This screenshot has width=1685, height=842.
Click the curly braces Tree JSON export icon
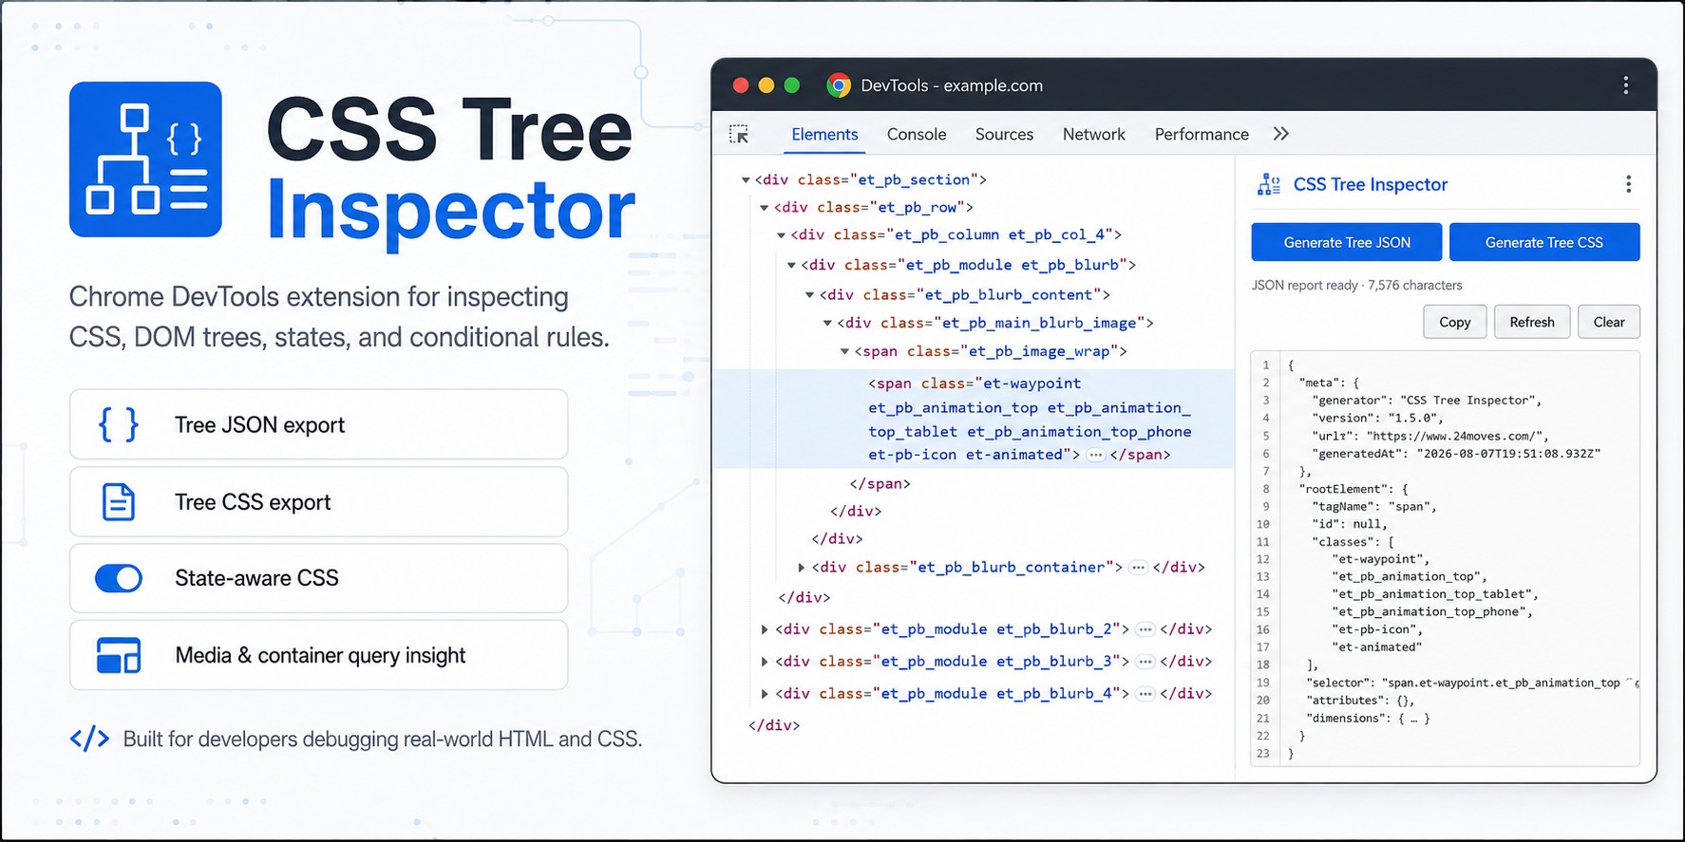(x=119, y=424)
